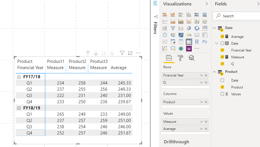The width and height of the screenshot is (260, 147).
Task: Focus the Fields Search box
Action: point(236,16)
